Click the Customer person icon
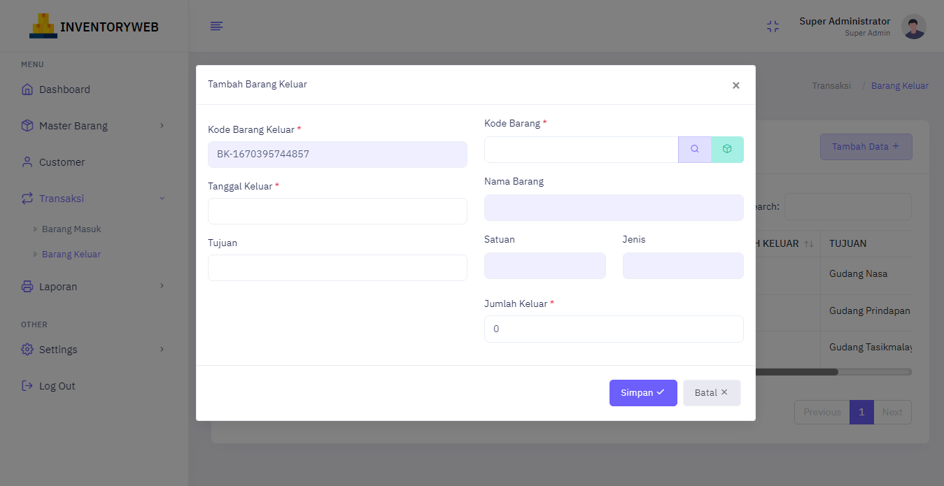Viewport: 944px width, 486px height. (x=27, y=162)
